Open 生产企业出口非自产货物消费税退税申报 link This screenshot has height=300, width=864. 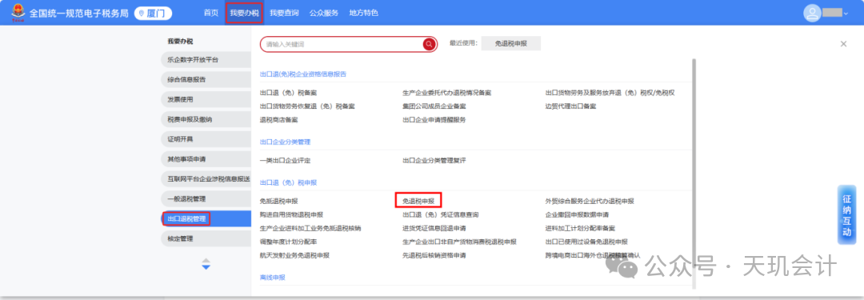[x=459, y=242]
